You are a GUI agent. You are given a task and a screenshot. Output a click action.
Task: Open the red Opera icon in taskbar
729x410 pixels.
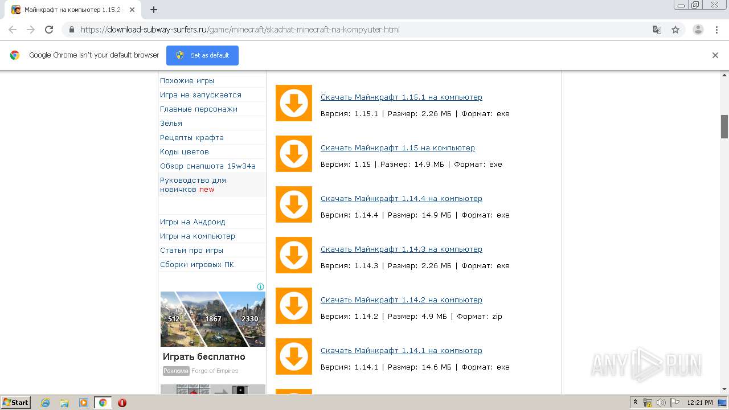122,403
